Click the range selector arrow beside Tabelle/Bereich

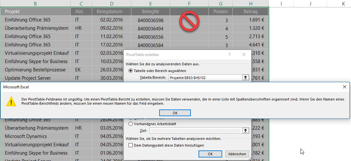tap(245, 77)
